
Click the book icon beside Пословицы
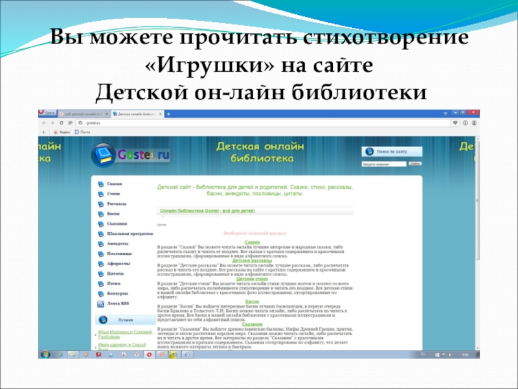[x=101, y=254]
